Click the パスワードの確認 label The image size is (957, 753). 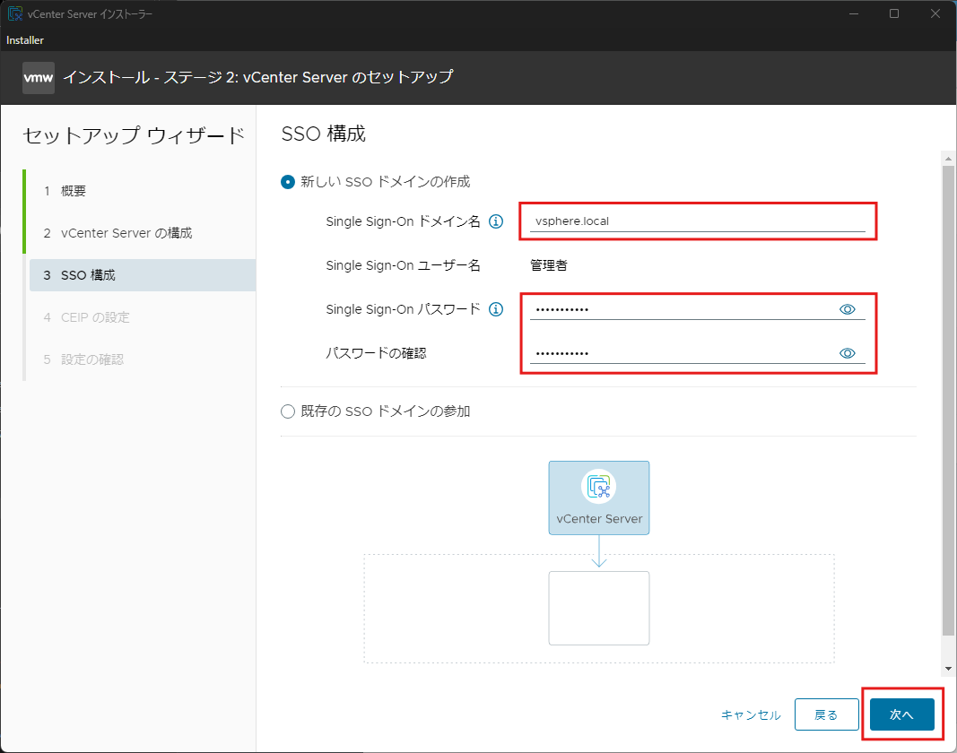376,353
